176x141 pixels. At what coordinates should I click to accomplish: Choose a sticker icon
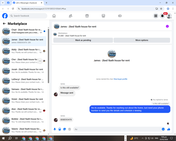pos(64,129)
